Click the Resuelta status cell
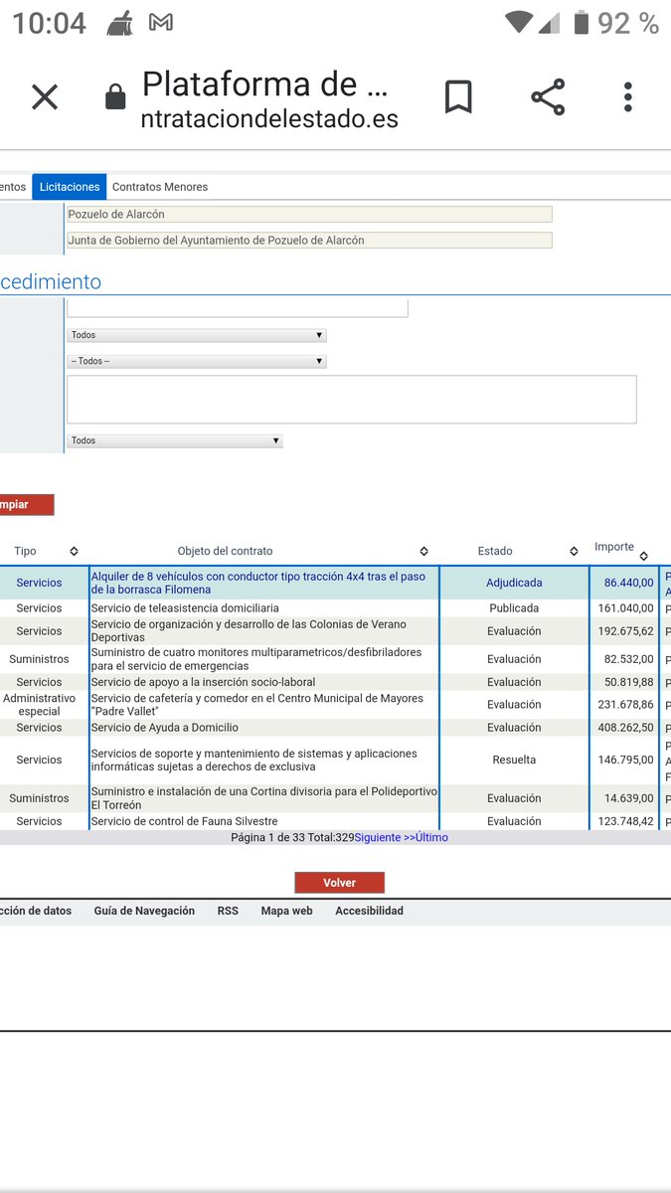Screen dimensions: 671x1193 point(514,760)
